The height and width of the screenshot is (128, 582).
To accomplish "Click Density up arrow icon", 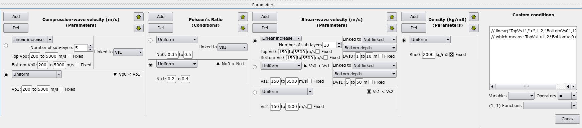I will [x=474, y=17].
